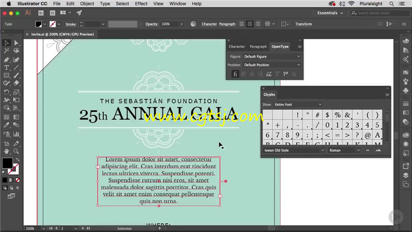This screenshot has height=232, width=412.
Task: Open the Essentials workspace switcher
Action: tap(330, 13)
